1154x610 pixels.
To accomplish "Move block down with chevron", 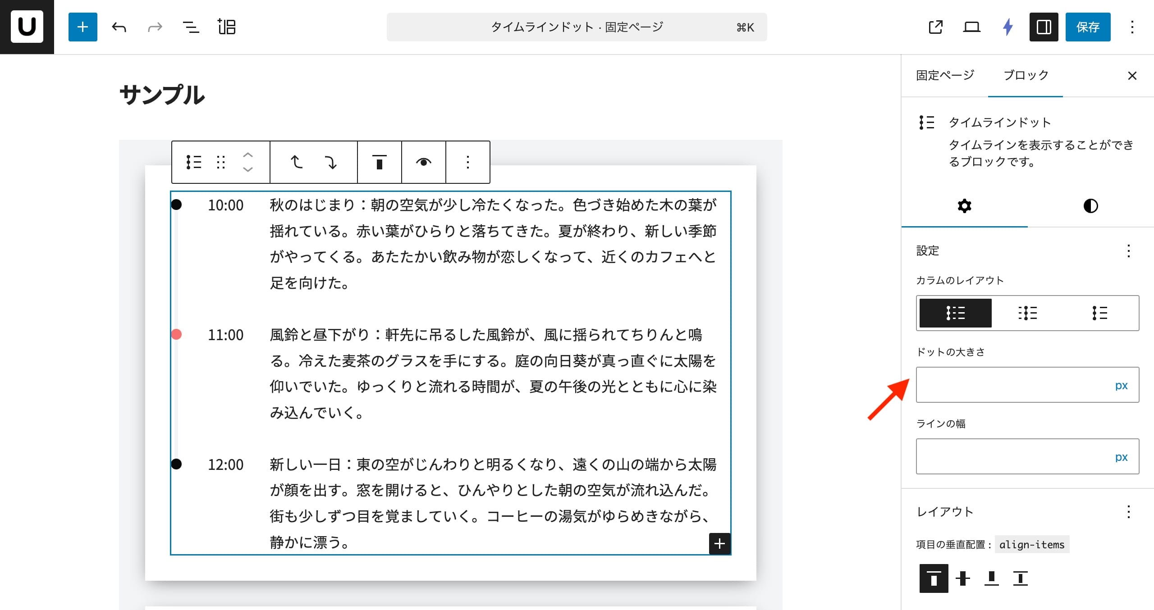I will pos(247,170).
